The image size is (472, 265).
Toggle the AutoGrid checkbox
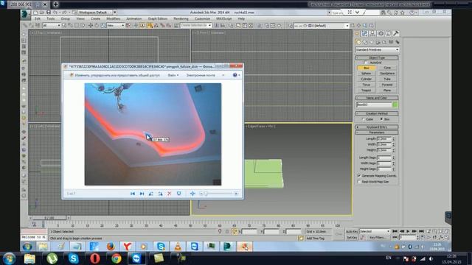click(365, 63)
